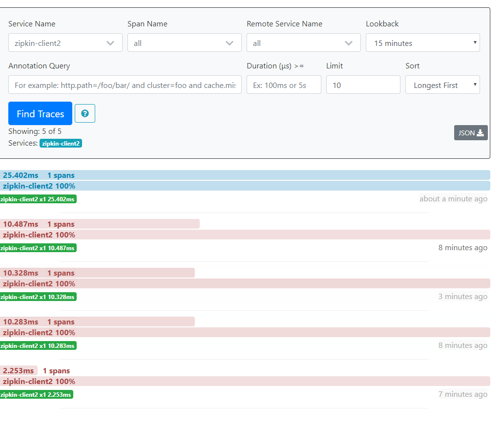Click the green zipkin-client2 x1 10.283ms badge
This screenshot has width=503, height=430.
(x=38, y=345)
